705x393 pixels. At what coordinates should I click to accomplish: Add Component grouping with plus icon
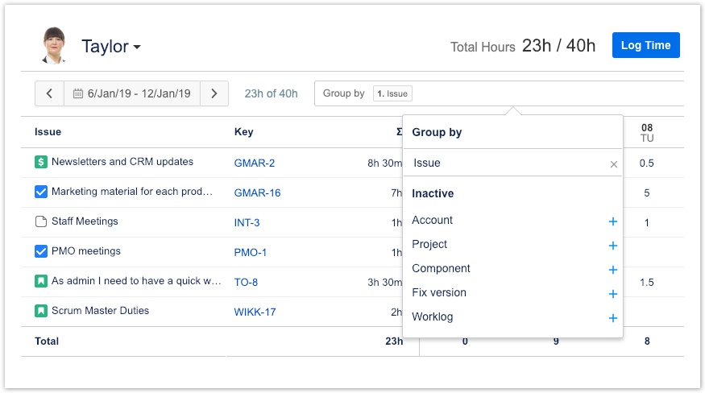612,270
